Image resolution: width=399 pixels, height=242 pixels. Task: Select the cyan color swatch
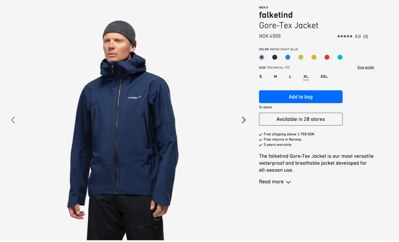point(340,57)
